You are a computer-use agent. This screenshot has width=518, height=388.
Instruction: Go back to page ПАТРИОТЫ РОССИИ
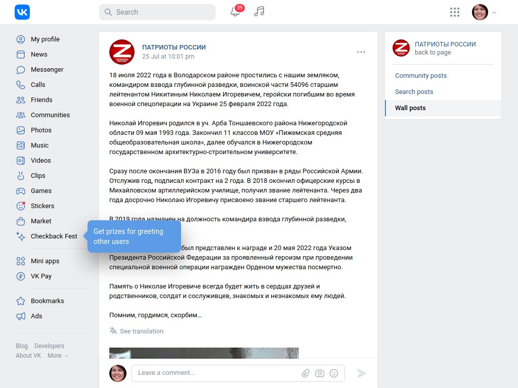pos(433,53)
